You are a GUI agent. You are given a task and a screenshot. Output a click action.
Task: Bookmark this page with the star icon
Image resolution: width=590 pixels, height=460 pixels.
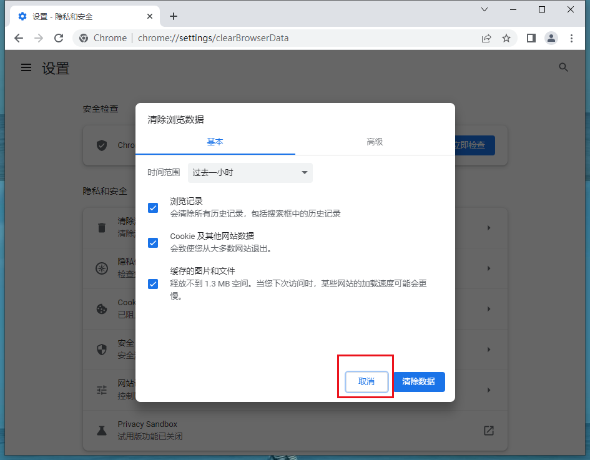[x=506, y=38]
